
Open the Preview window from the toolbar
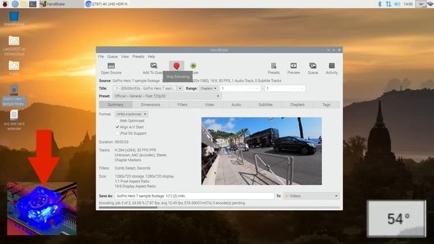click(294, 68)
